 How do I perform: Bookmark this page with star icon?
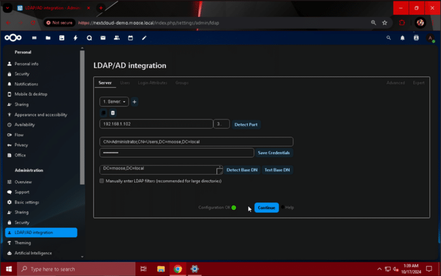click(385, 23)
